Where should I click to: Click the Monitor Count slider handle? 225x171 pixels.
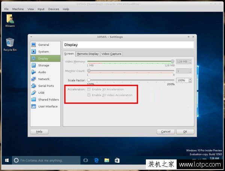(x=89, y=70)
